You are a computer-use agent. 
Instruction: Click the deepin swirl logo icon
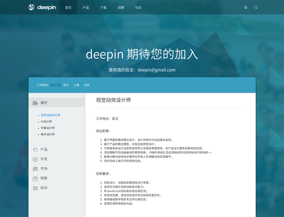(32, 7)
